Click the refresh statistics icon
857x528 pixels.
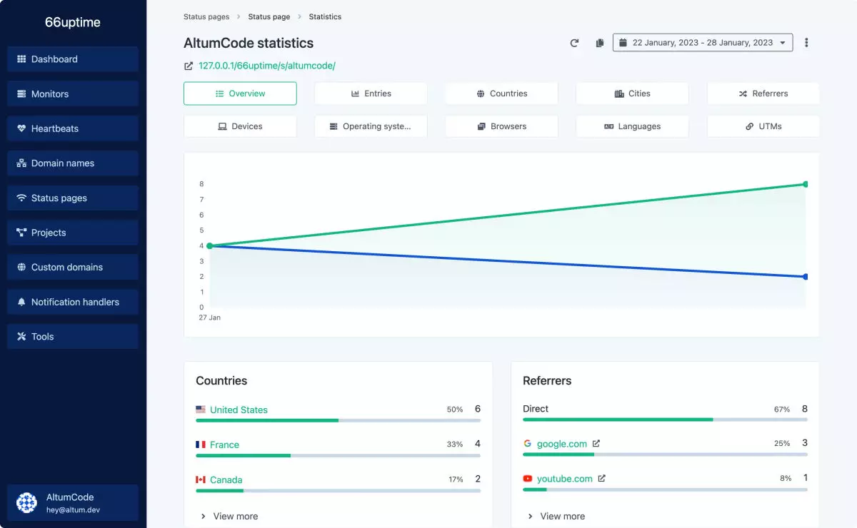pos(574,43)
